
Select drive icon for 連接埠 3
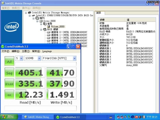click(x=48, y=41)
